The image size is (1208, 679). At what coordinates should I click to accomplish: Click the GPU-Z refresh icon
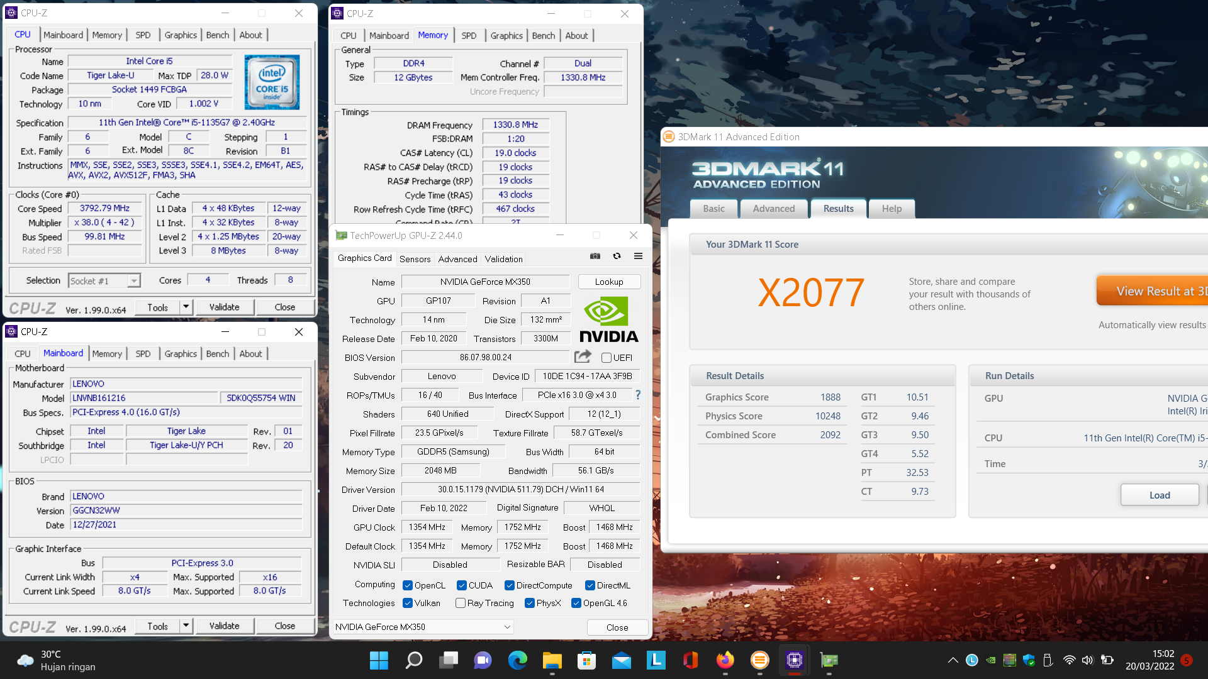coord(617,257)
